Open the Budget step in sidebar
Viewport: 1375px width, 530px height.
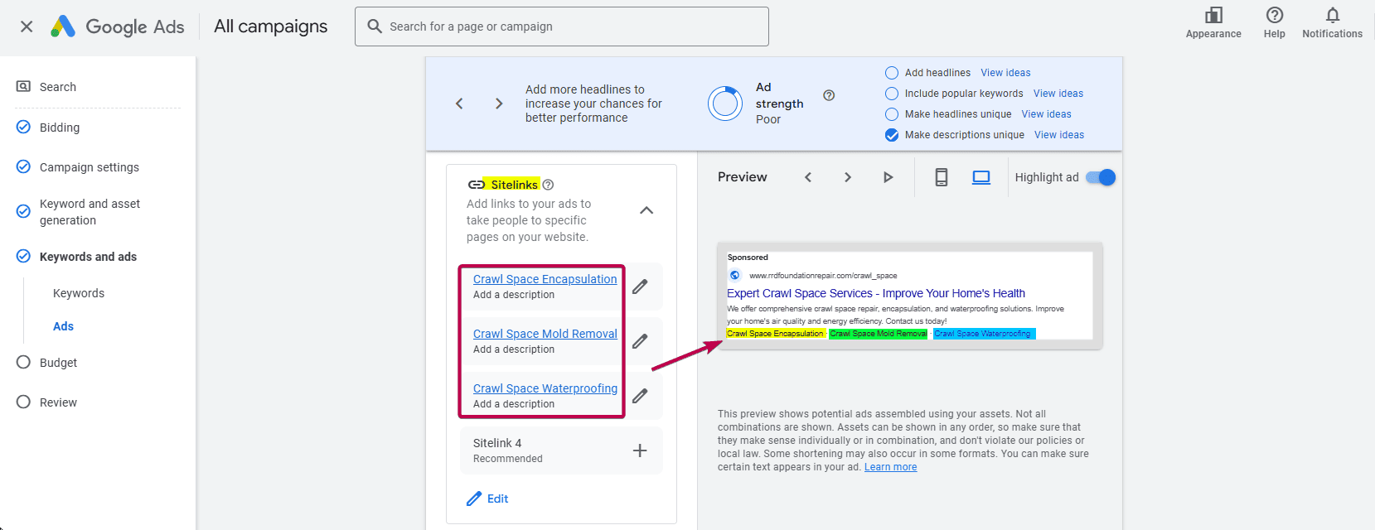pos(58,363)
